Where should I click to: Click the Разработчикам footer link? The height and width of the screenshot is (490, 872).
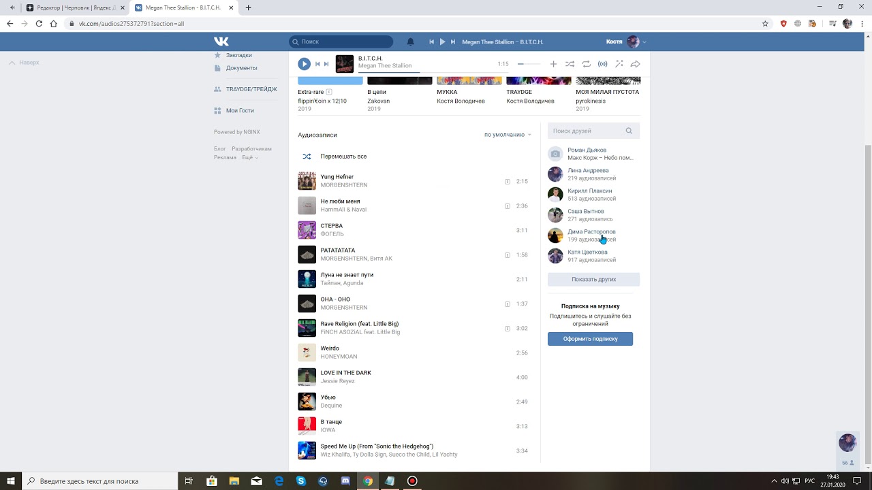[251, 148]
